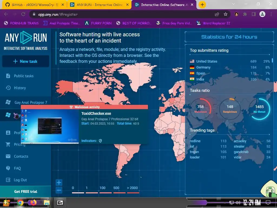This screenshot has height=208, width=277.
Task: Click FAQ question mark icon
Action: pyautogui.click(x=8, y=168)
